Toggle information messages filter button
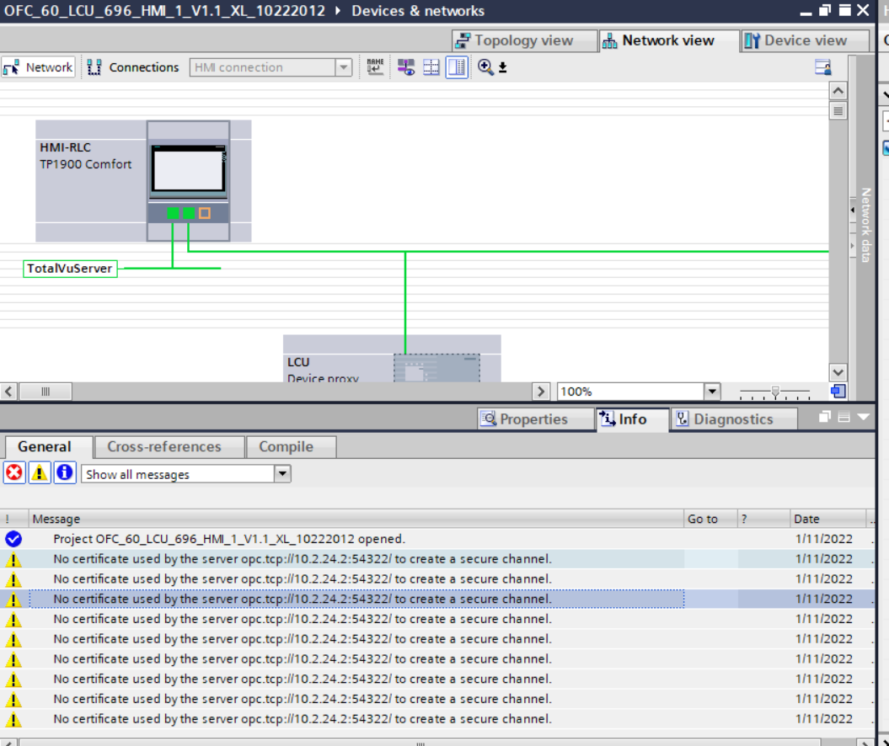 pyautogui.click(x=65, y=473)
